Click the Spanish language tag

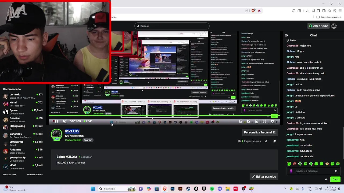click(x=88, y=140)
